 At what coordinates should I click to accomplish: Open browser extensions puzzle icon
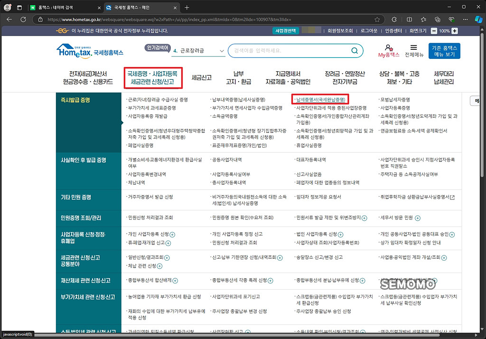click(394, 19)
